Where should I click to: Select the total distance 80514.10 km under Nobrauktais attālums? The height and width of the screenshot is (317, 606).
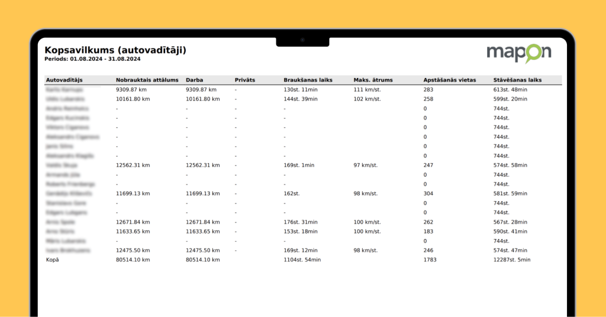pos(133,260)
